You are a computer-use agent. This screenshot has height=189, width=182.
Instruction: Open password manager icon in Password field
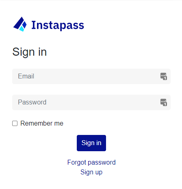click(164, 102)
